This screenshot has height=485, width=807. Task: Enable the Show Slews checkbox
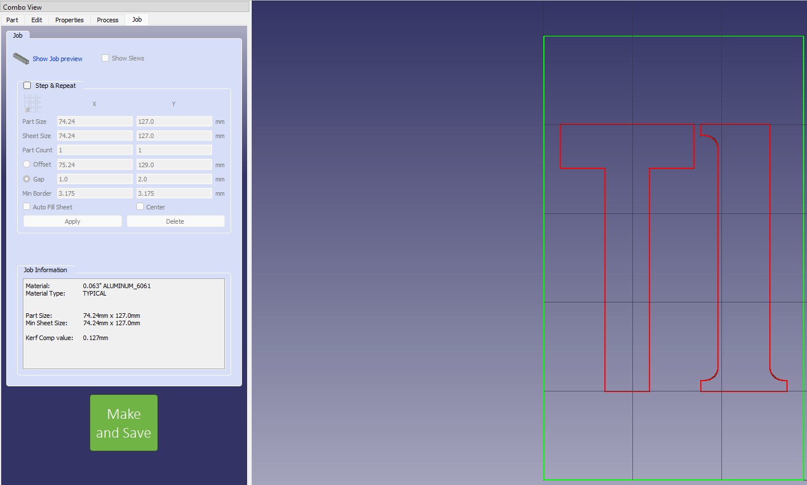[106, 58]
